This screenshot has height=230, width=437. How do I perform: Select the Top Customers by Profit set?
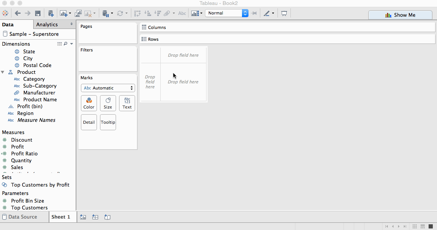point(40,185)
